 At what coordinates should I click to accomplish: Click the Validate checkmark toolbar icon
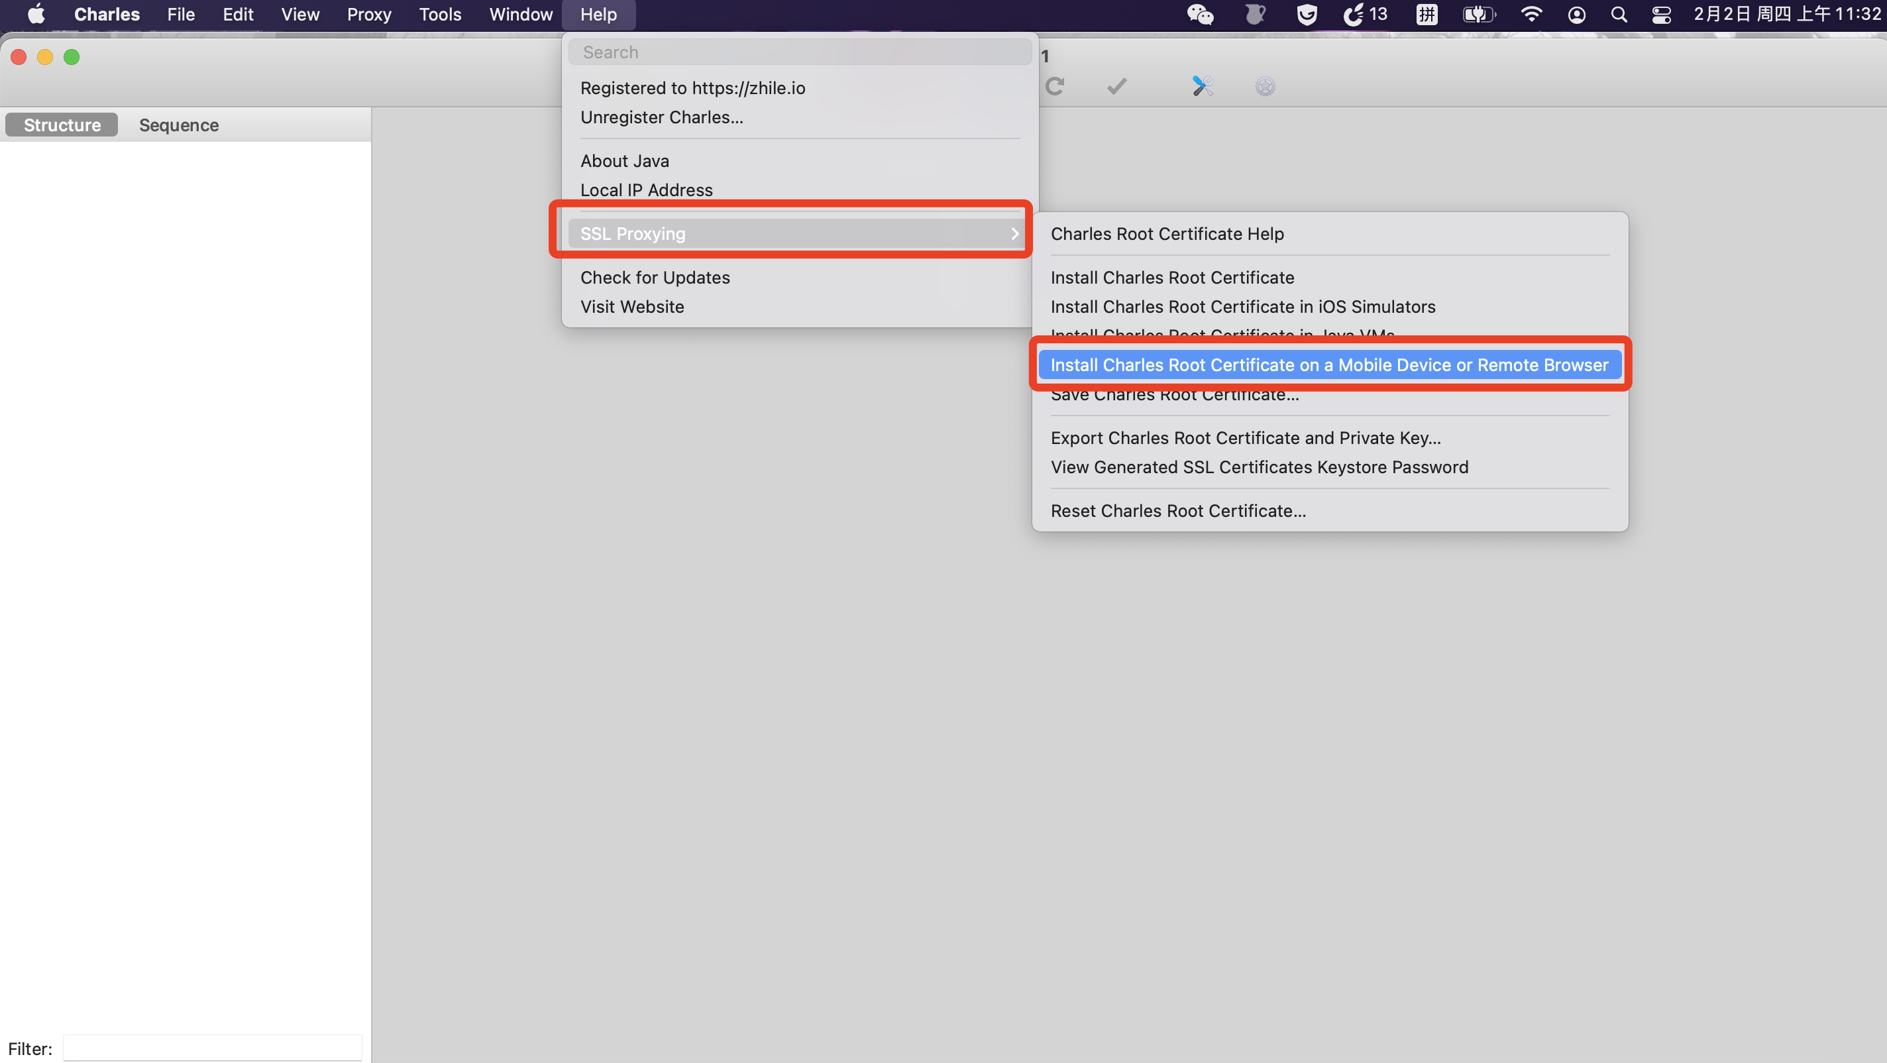tap(1116, 86)
